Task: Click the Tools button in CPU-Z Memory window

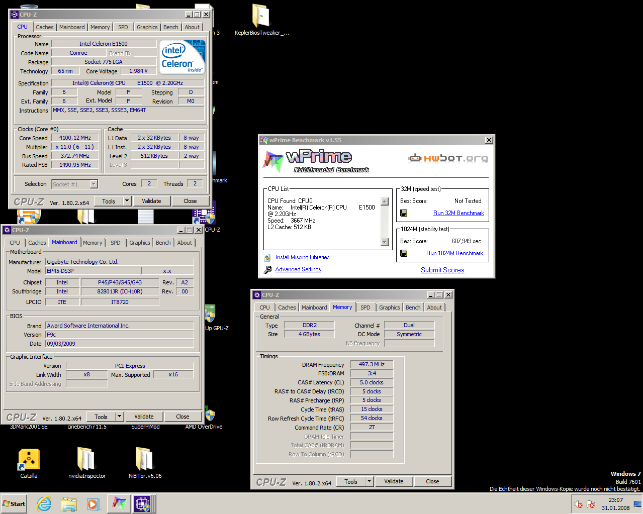Action: [x=351, y=481]
